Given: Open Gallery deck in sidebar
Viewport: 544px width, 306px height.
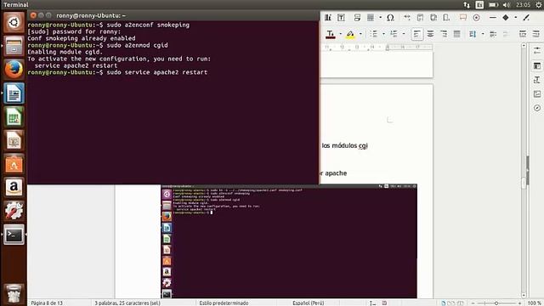Looking at the screenshot, I should pyautogui.click(x=537, y=94).
